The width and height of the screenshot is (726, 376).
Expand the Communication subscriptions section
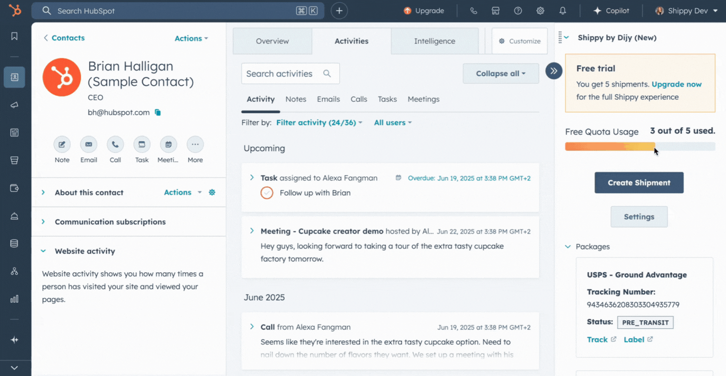[x=43, y=222]
